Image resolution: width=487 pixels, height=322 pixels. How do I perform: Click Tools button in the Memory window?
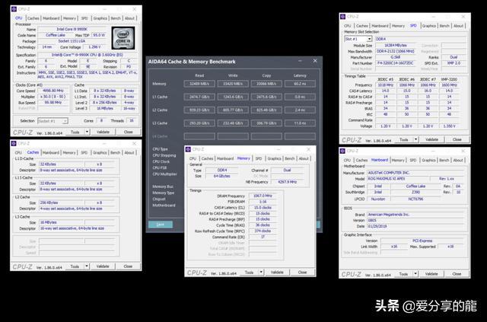coord(250,273)
